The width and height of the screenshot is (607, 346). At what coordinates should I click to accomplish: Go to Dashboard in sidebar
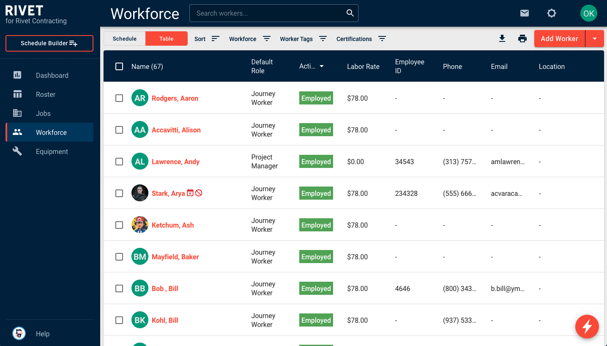pyautogui.click(x=49, y=75)
